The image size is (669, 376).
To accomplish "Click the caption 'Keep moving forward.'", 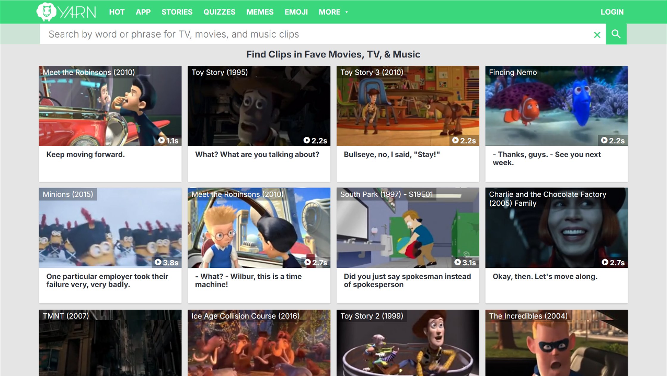I will pyautogui.click(x=86, y=155).
